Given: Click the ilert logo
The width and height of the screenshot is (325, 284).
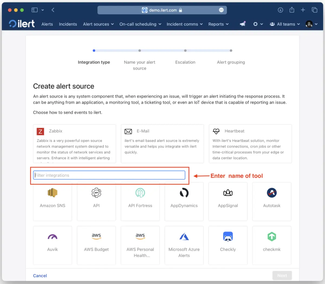Looking at the screenshot, I should (x=22, y=24).
